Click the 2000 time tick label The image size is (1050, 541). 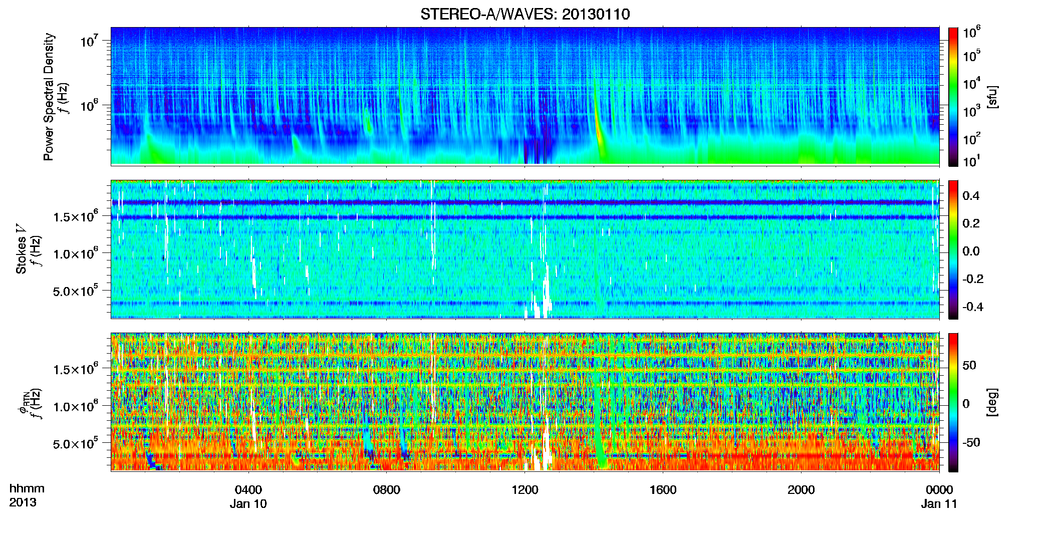(801, 490)
